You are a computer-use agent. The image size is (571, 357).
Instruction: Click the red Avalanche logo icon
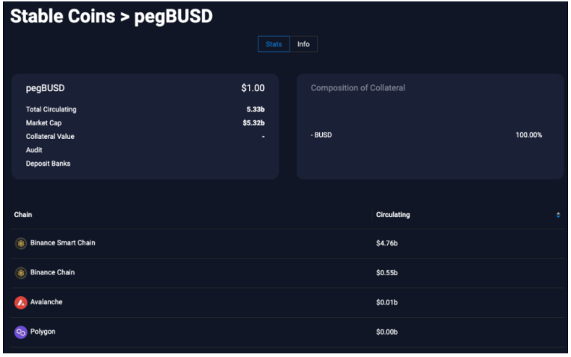click(x=21, y=303)
